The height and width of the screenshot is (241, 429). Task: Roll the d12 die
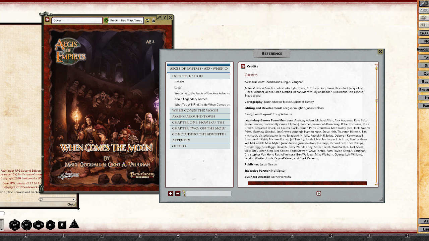tap(26, 225)
